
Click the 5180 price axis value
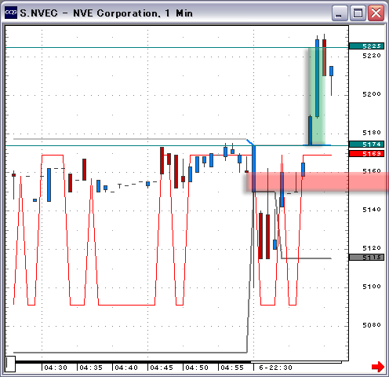[372, 133]
